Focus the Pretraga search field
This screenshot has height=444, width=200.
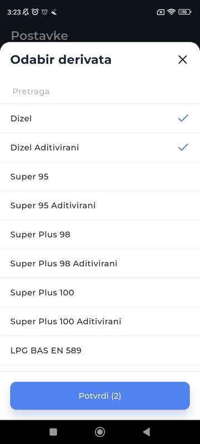(x=100, y=92)
